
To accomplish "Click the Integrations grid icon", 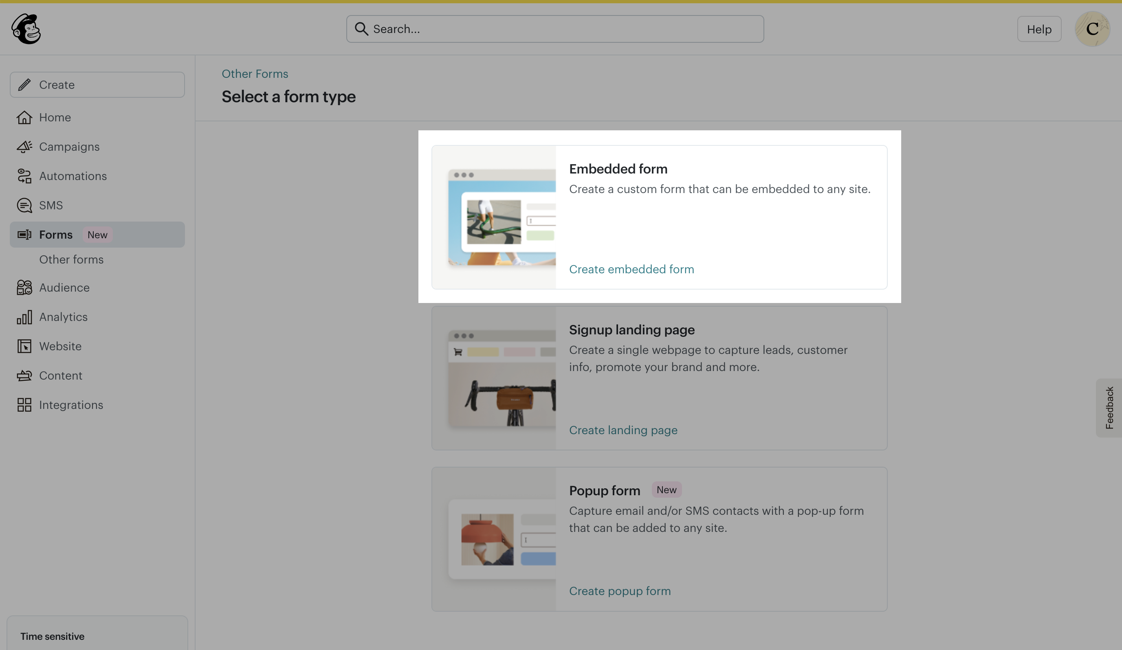I will (x=24, y=405).
